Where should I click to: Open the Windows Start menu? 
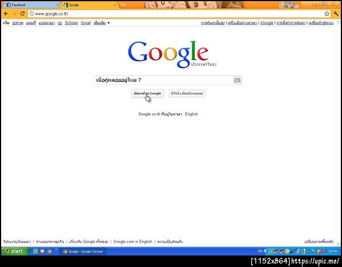(x=14, y=251)
